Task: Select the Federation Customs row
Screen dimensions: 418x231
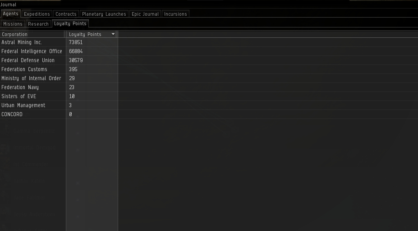Action: [x=209, y=69]
